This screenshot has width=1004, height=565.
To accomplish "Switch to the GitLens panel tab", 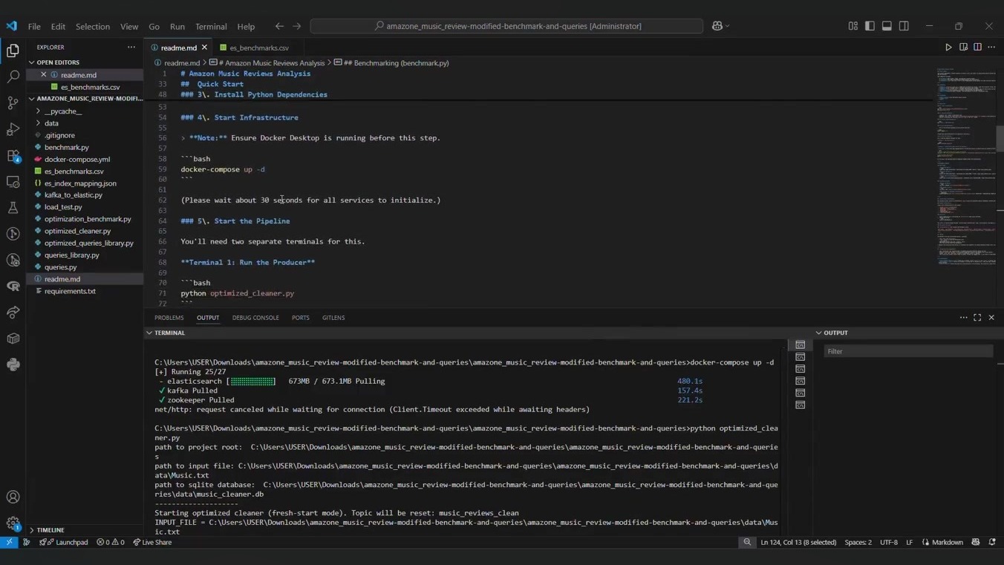I will point(333,318).
